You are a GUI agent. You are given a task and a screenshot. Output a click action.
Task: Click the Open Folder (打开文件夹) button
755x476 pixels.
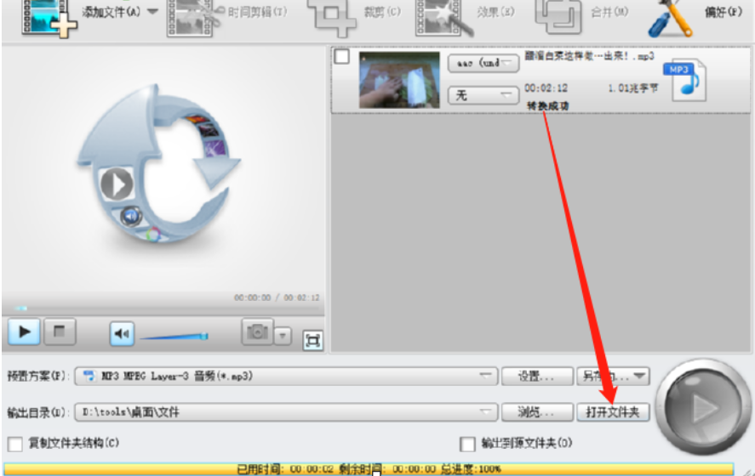(x=613, y=412)
